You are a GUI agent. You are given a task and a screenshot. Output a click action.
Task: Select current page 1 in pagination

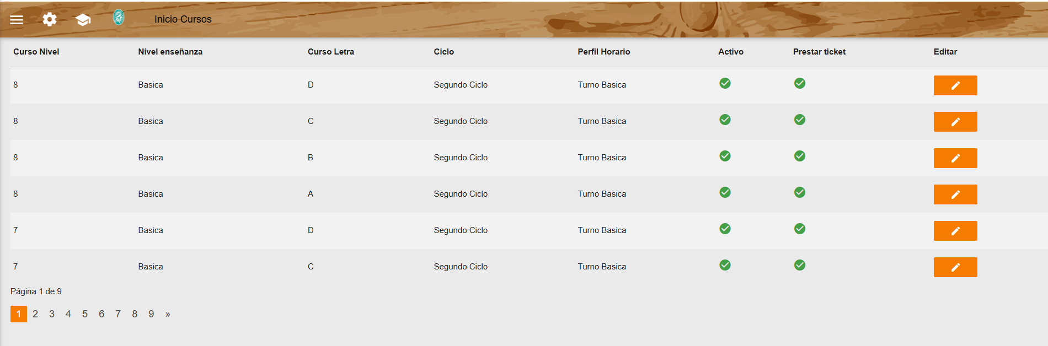point(19,314)
